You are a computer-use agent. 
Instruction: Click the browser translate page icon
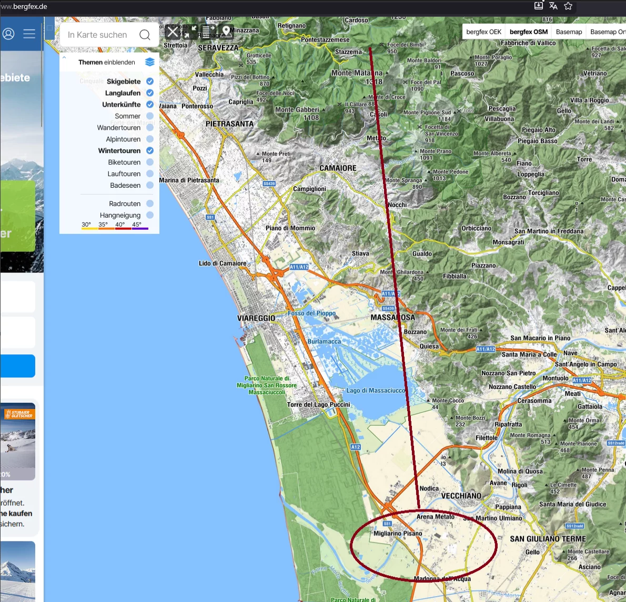pos(553,6)
